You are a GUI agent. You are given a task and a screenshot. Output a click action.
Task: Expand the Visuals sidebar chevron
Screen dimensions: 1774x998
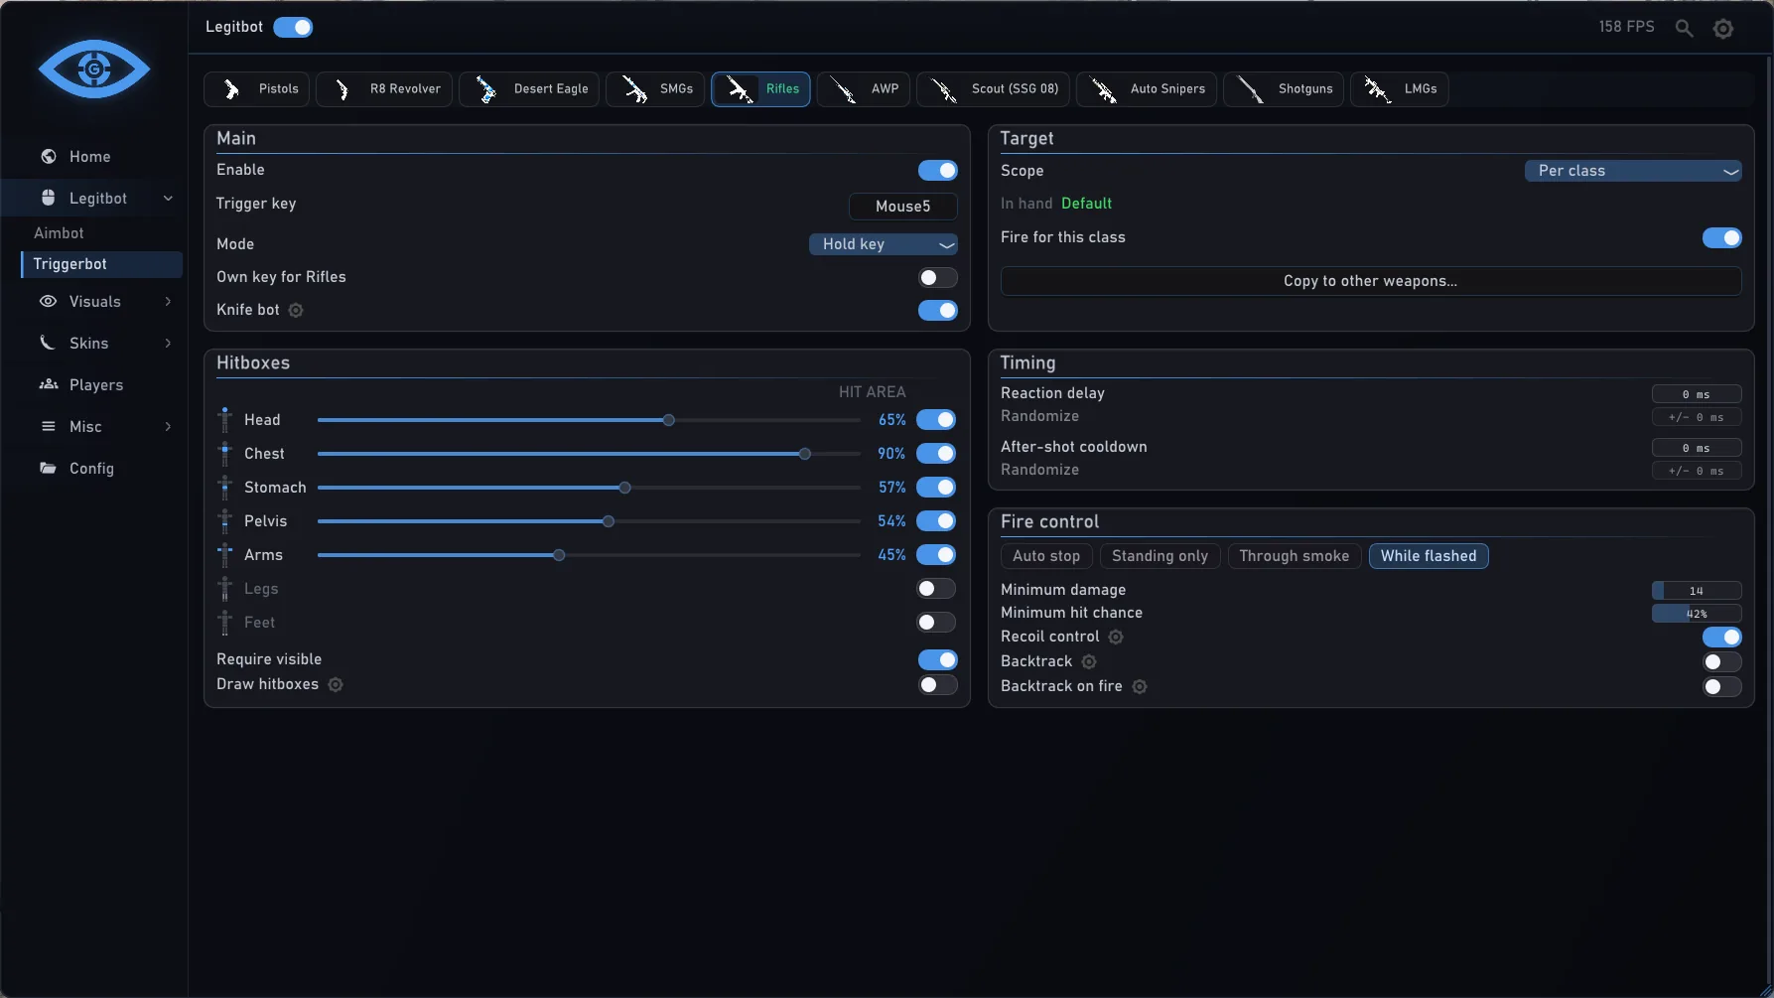(x=168, y=301)
